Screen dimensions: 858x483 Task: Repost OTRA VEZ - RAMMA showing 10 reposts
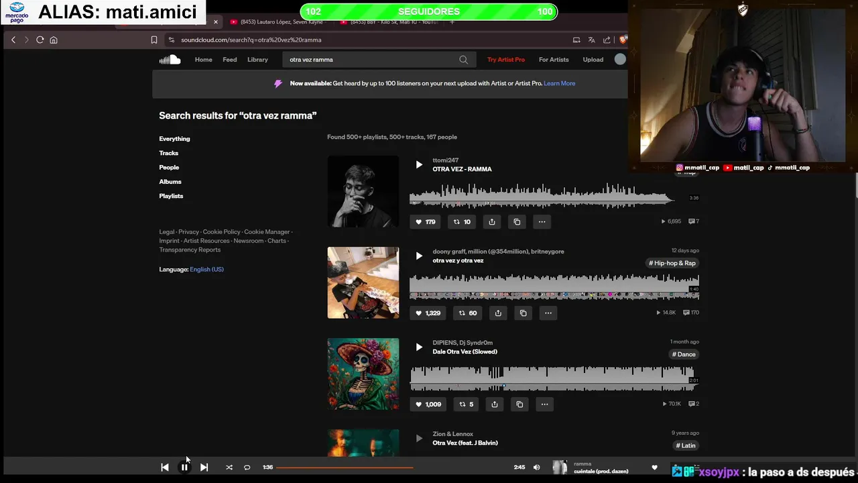click(462, 221)
